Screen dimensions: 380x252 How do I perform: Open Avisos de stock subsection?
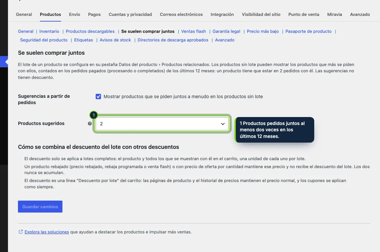[x=115, y=40]
